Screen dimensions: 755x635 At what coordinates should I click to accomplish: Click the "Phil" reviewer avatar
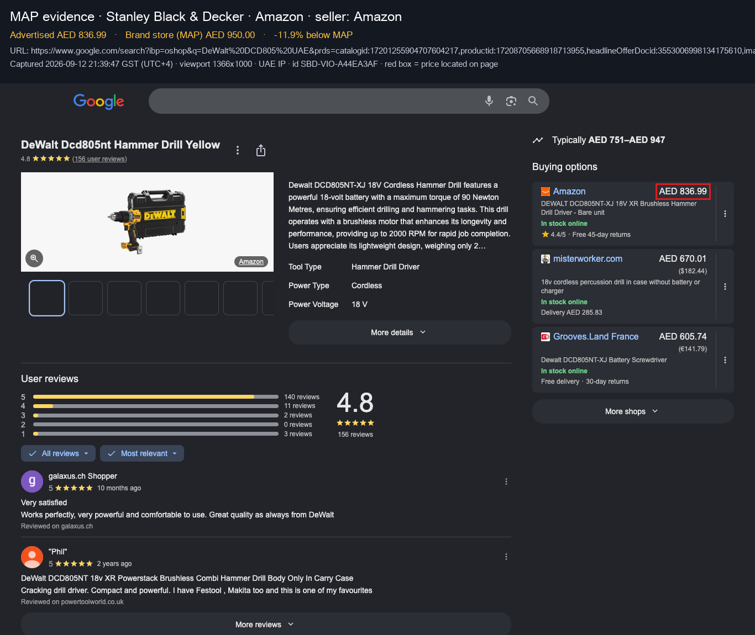32,557
